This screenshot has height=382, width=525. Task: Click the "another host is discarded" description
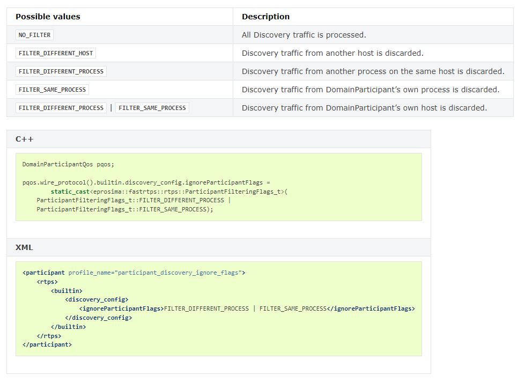click(332, 53)
